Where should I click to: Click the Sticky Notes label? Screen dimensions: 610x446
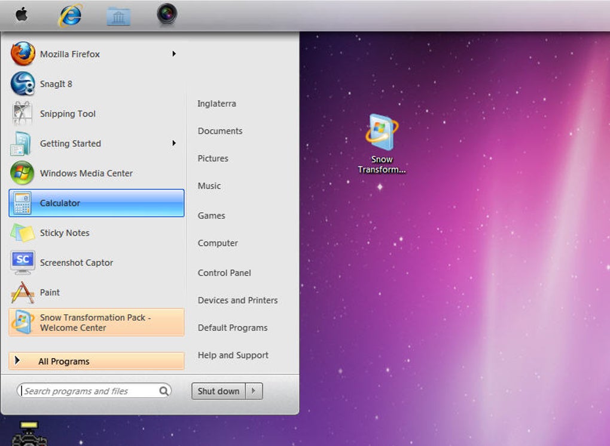(x=65, y=233)
